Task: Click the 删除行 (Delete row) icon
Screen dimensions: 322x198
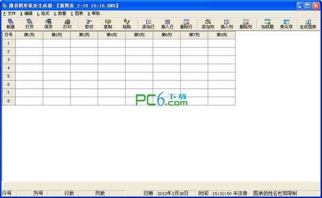Action: (186, 24)
